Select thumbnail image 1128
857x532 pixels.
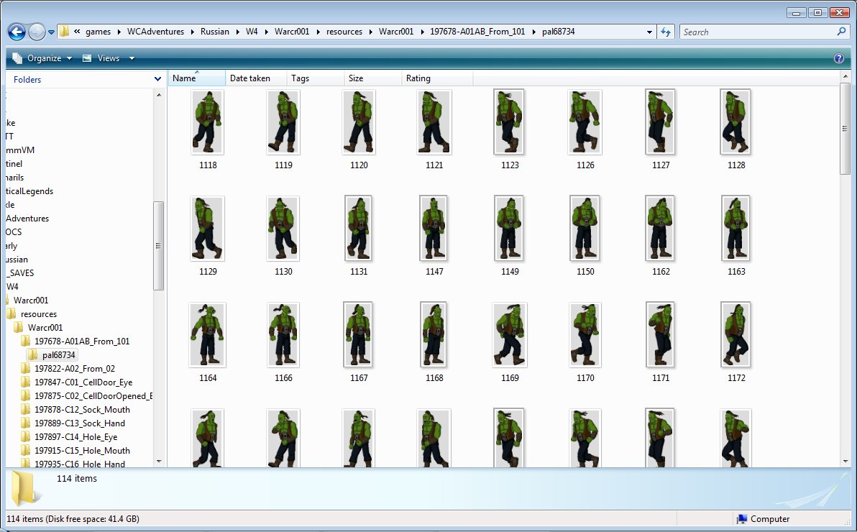tap(735, 122)
